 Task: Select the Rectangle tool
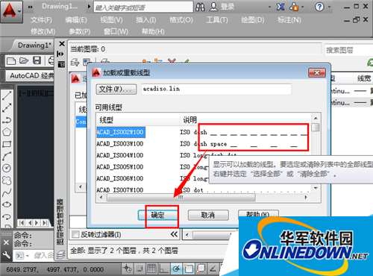point(7,144)
